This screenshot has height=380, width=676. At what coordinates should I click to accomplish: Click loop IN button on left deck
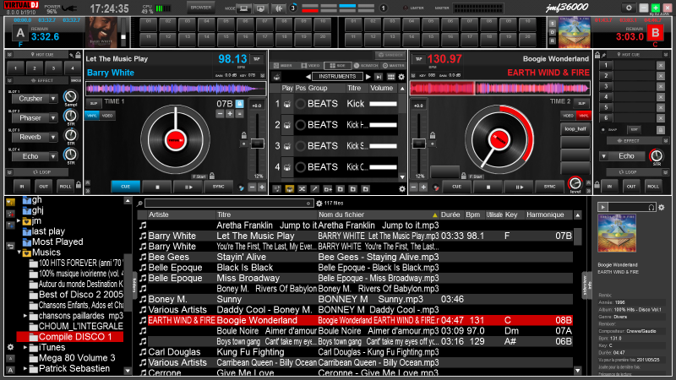pos(22,187)
